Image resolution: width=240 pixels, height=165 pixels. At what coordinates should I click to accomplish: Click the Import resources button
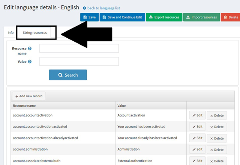(201, 17)
